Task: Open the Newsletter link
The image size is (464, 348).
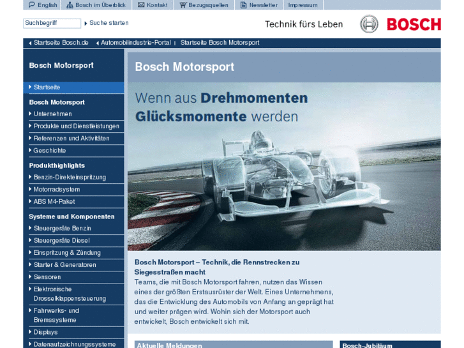Action: [x=264, y=5]
